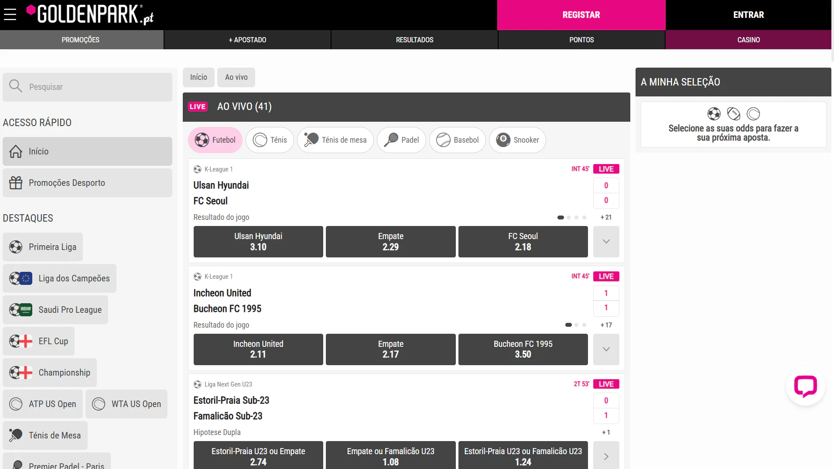Viewport: 834px width, 469px height.
Task: Click the gift icon for Promoções Desporto
Action: [x=16, y=183]
